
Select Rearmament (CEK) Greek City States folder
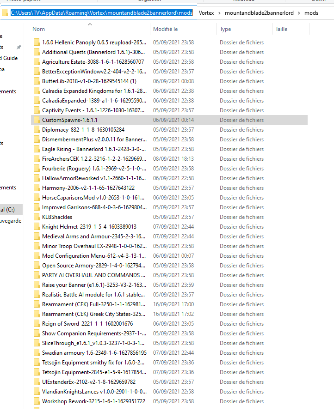[x=93, y=314]
